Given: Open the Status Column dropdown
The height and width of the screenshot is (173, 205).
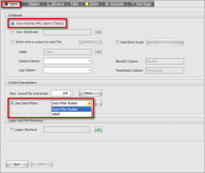Looking at the screenshot, I should [67, 61].
